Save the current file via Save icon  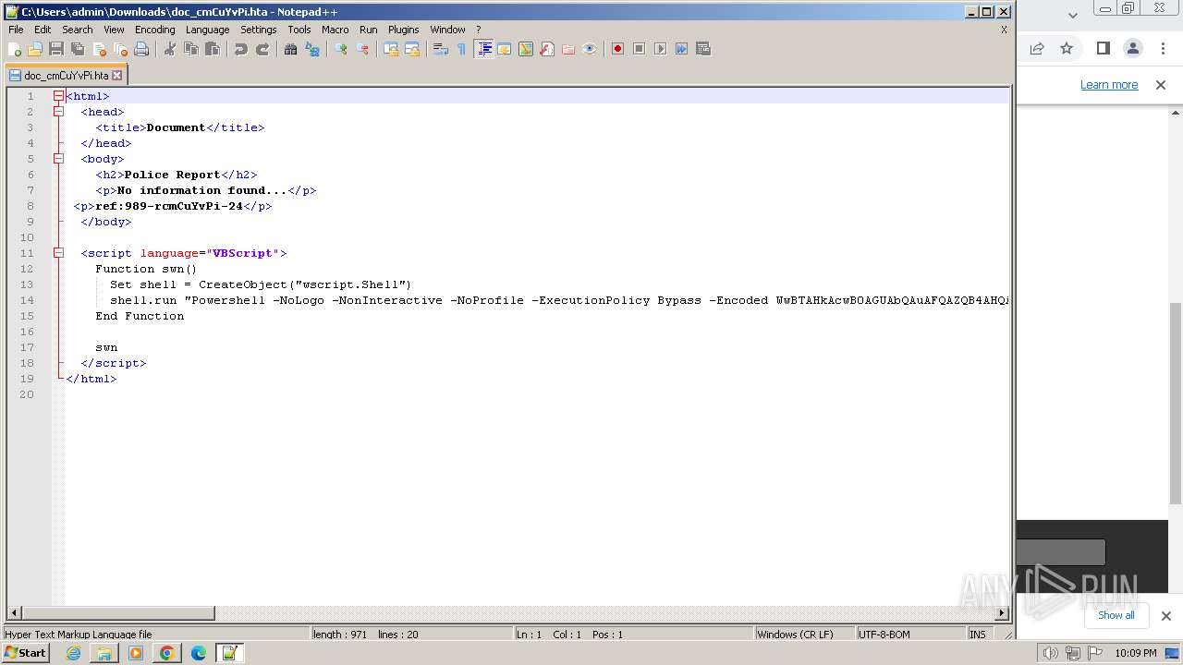click(x=56, y=49)
